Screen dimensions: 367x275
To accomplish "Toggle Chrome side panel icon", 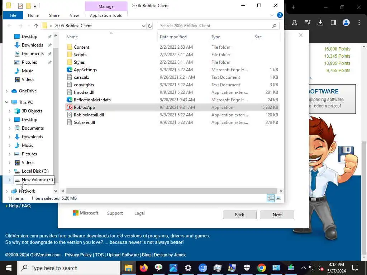I will pyautogui.click(x=333, y=23).
